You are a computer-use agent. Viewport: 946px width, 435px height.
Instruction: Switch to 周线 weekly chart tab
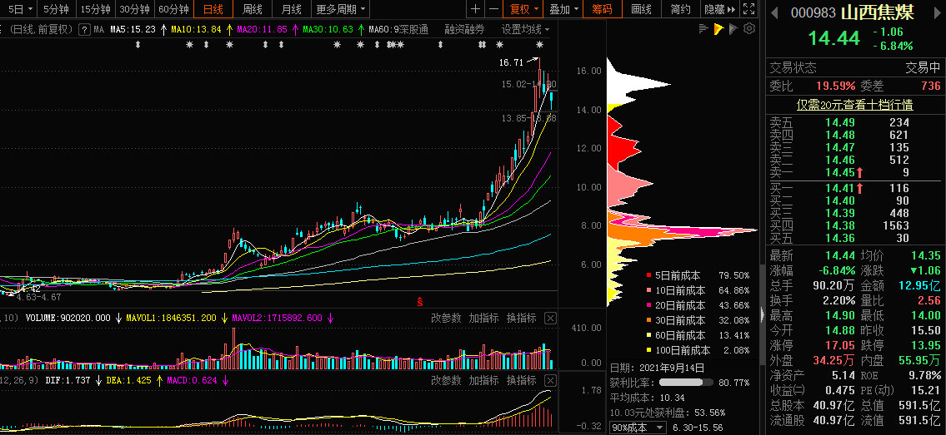[253, 9]
